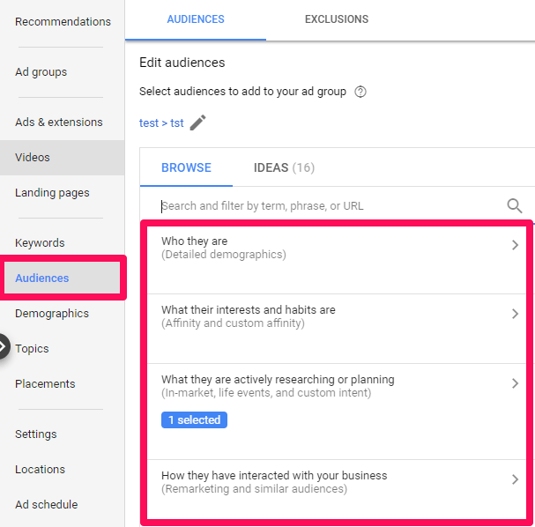Navigate to Ad schedule
The image size is (535, 527).
(46, 504)
